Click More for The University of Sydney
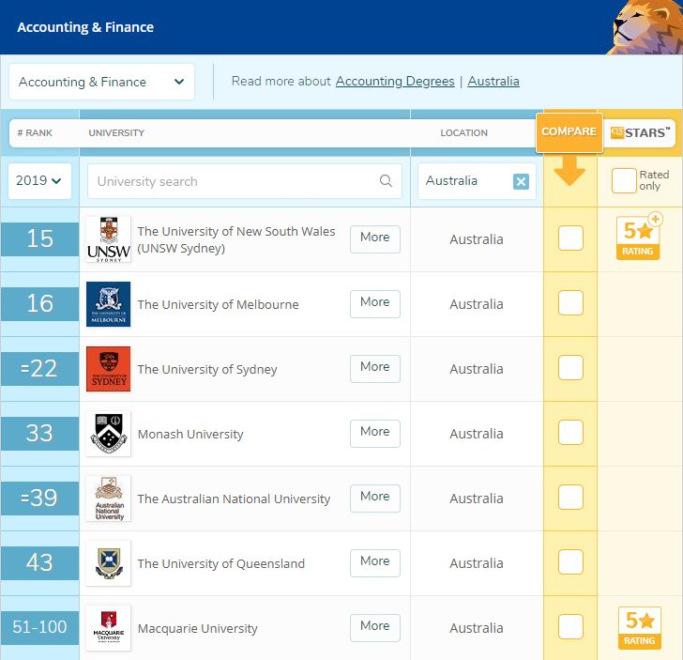683x660 pixels. pyautogui.click(x=375, y=367)
